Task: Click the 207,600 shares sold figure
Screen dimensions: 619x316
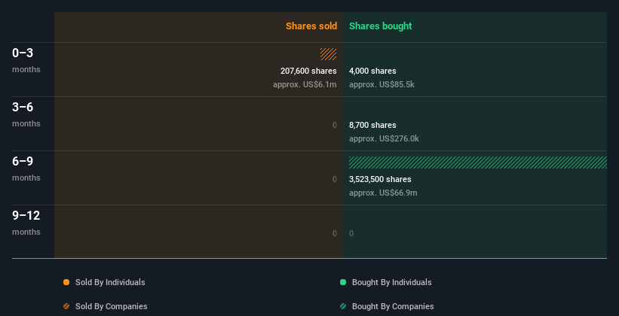Action: pos(308,71)
